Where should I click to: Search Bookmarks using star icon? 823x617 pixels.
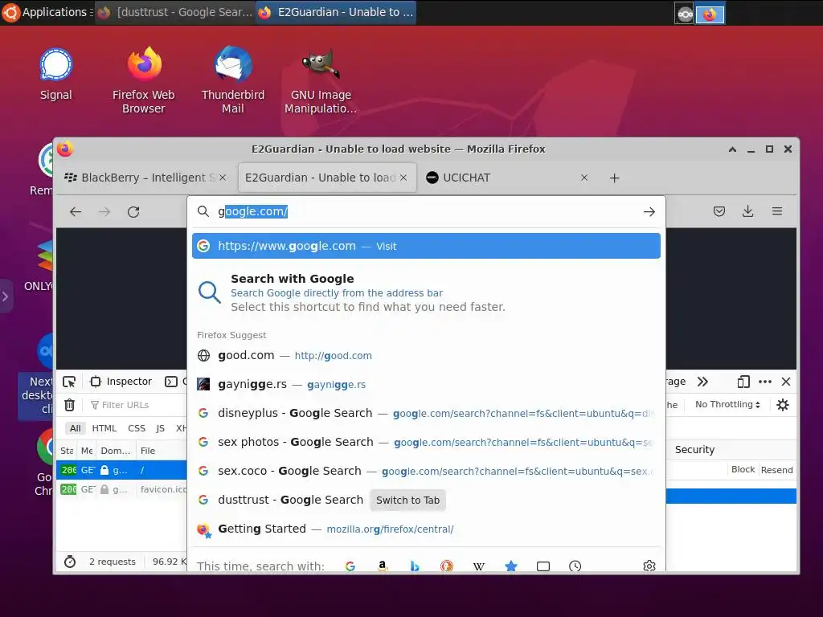pos(510,566)
